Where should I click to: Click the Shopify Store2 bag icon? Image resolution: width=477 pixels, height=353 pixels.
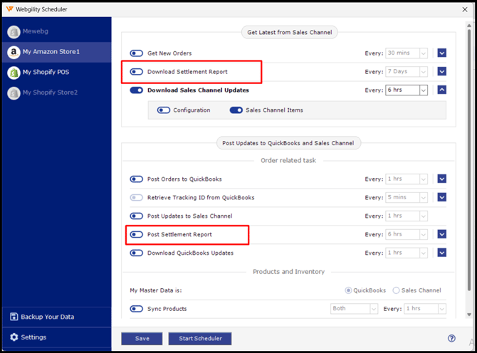14,93
